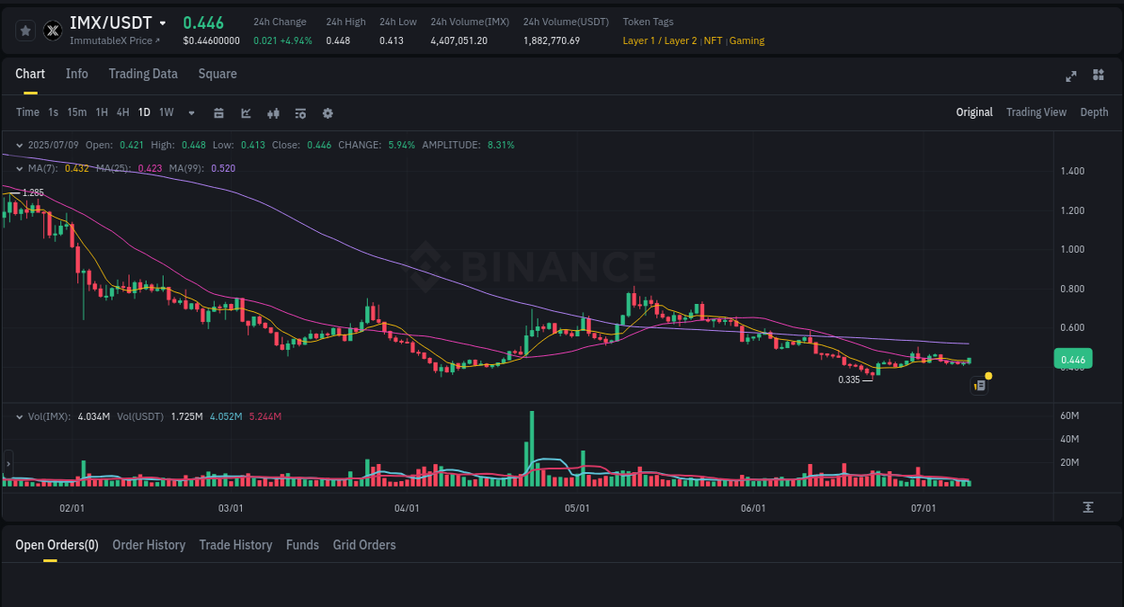Click the order panel icon near latest candle
The width and height of the screenshot is (1124, 607).
(979, 384)
